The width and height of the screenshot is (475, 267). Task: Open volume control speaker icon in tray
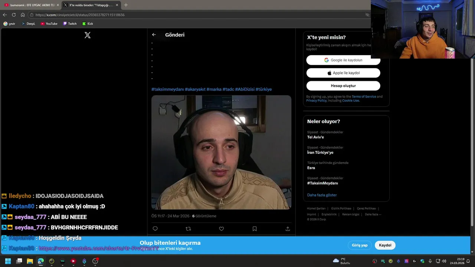[x=444, y=261]
